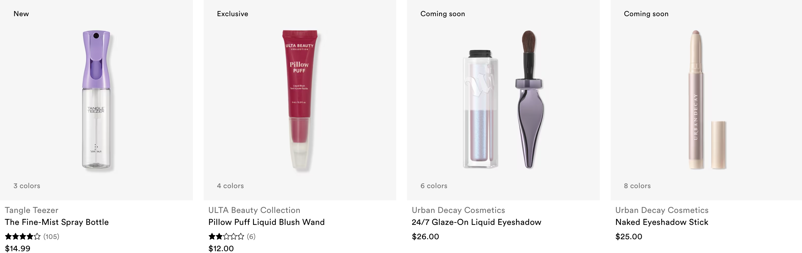View the 3 colors option label
The height and width of the screenshot is (253, 802).
point(27,185)
